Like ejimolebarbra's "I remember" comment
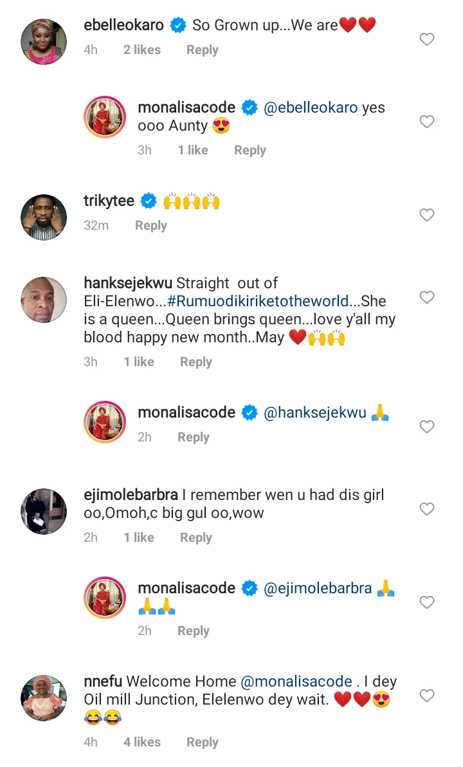Viewport: 463px width, 767px height. click(427, 509)
